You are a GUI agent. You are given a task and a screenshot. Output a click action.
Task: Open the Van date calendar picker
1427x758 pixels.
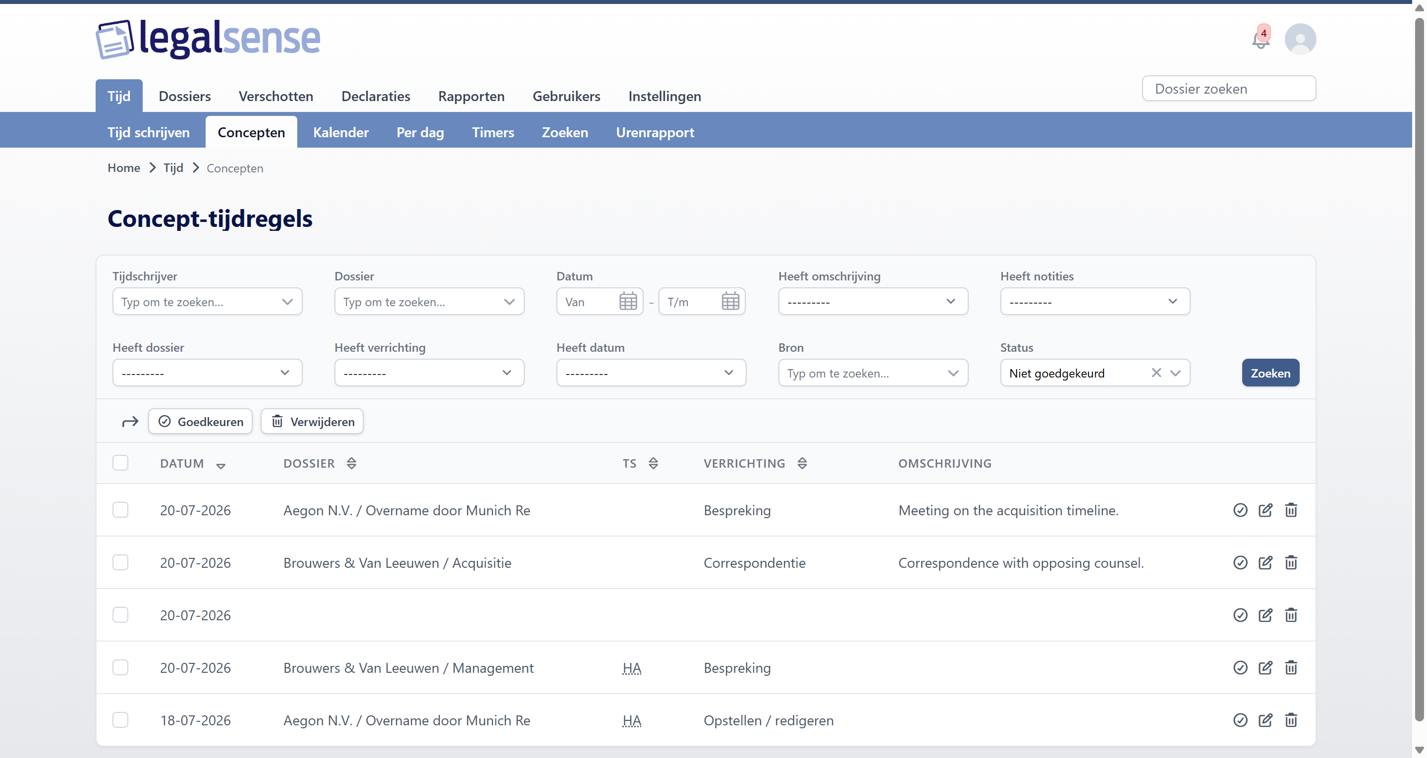pyautogui.click(x=628, y=302)
